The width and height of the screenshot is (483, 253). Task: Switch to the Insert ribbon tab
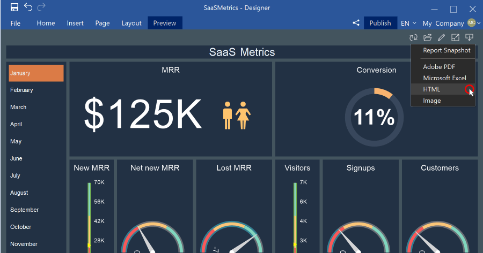click(x=75, y=23)
